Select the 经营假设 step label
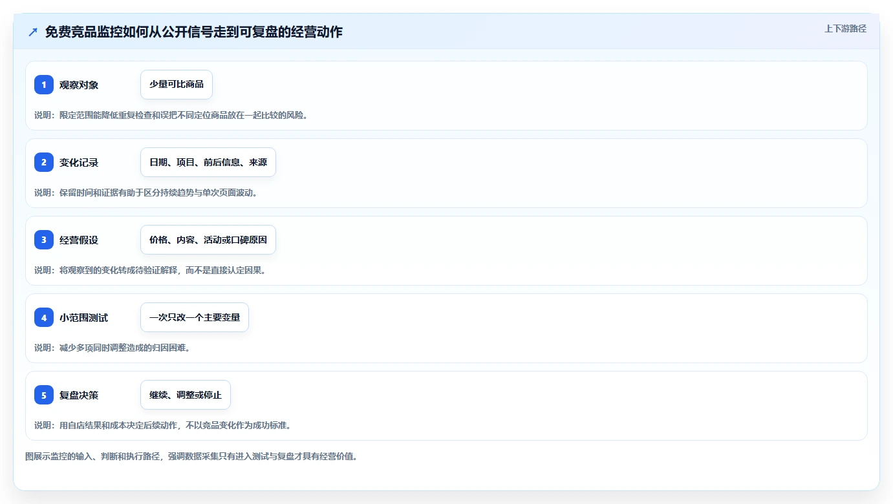This screenshot has width=893, height=504. (79, 240)
